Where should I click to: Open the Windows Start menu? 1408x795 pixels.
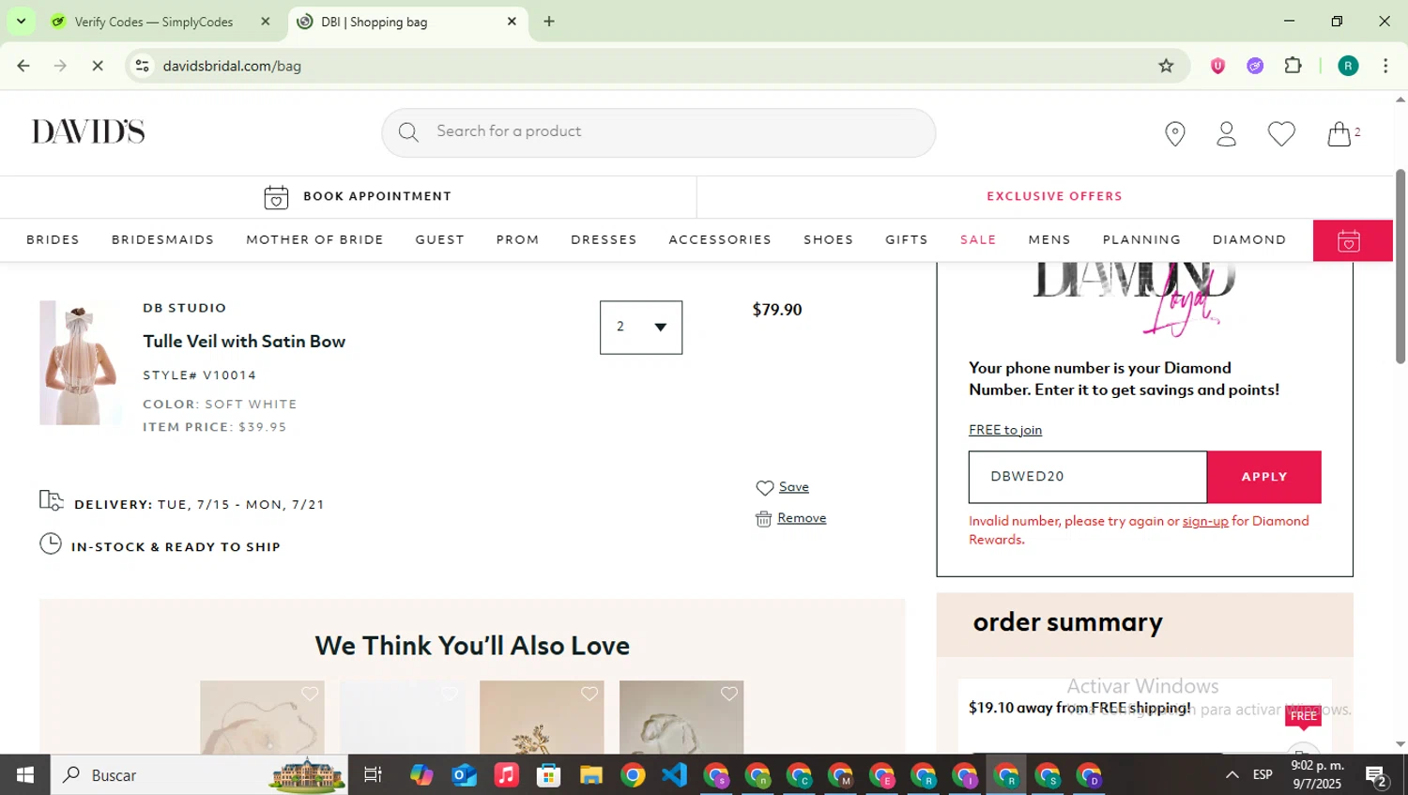(x=25, y=774)
